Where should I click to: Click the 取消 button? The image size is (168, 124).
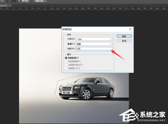pyautogui.click(x=124, y=41)
